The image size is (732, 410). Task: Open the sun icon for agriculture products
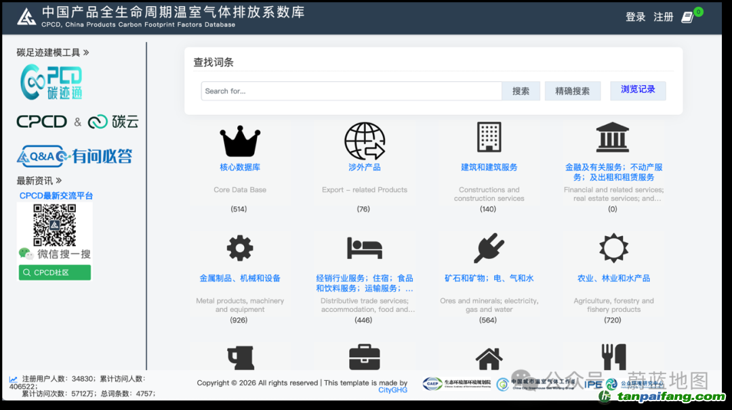(x=613, y=248)
